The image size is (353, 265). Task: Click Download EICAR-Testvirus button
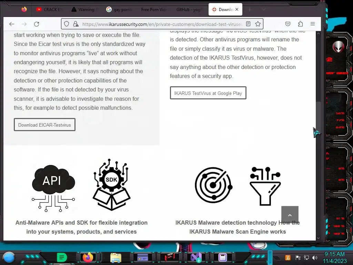pos(44,125)
